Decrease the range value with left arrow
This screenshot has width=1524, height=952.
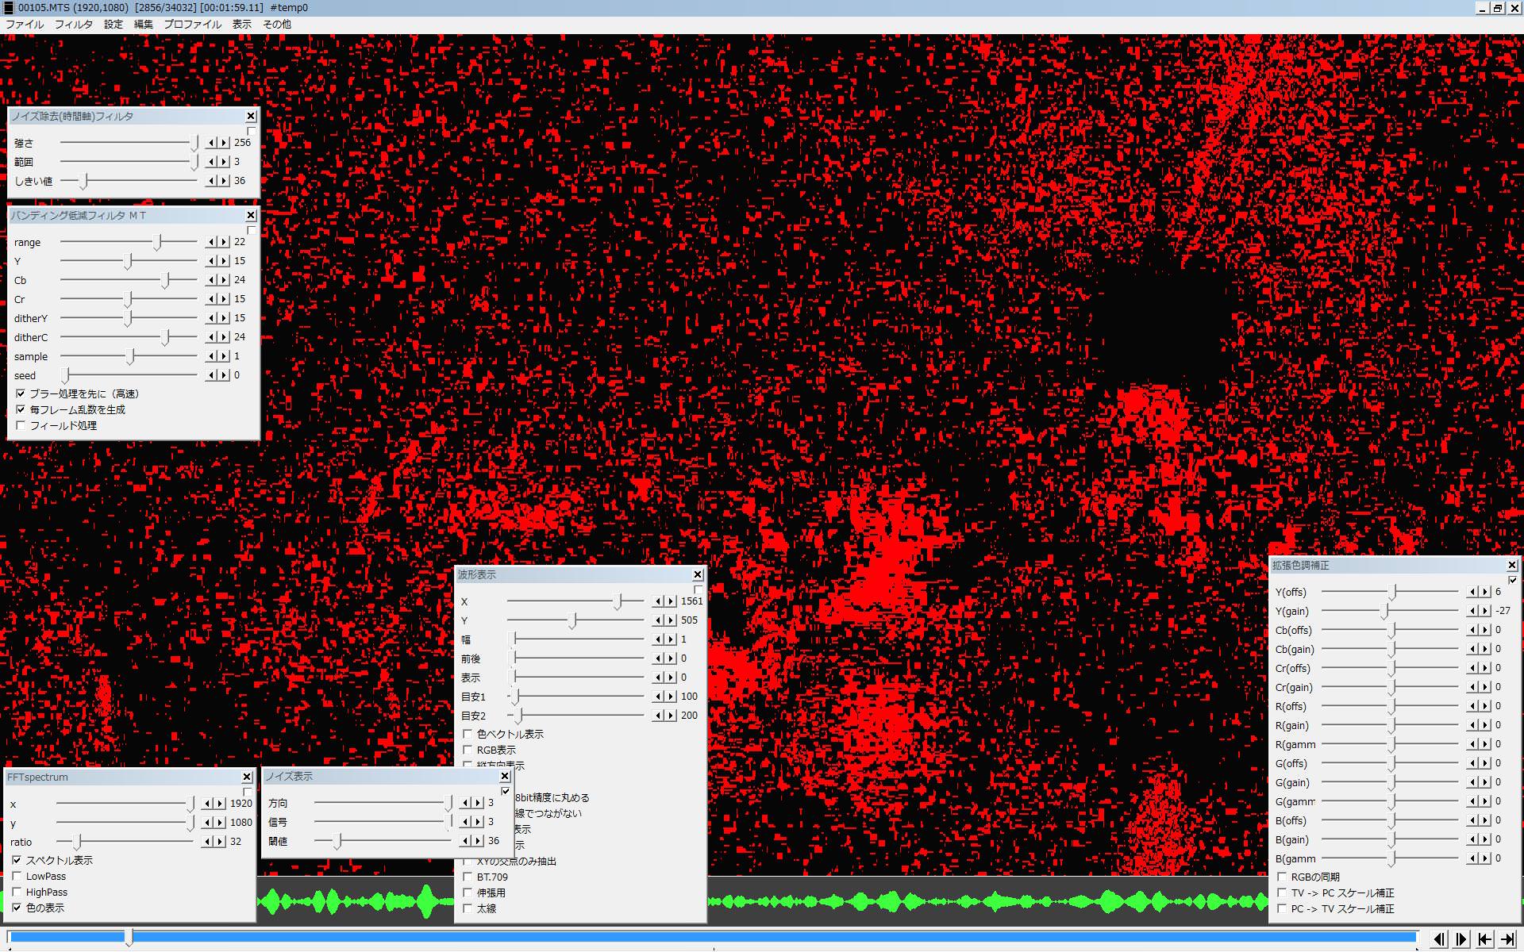coord(212,242)
